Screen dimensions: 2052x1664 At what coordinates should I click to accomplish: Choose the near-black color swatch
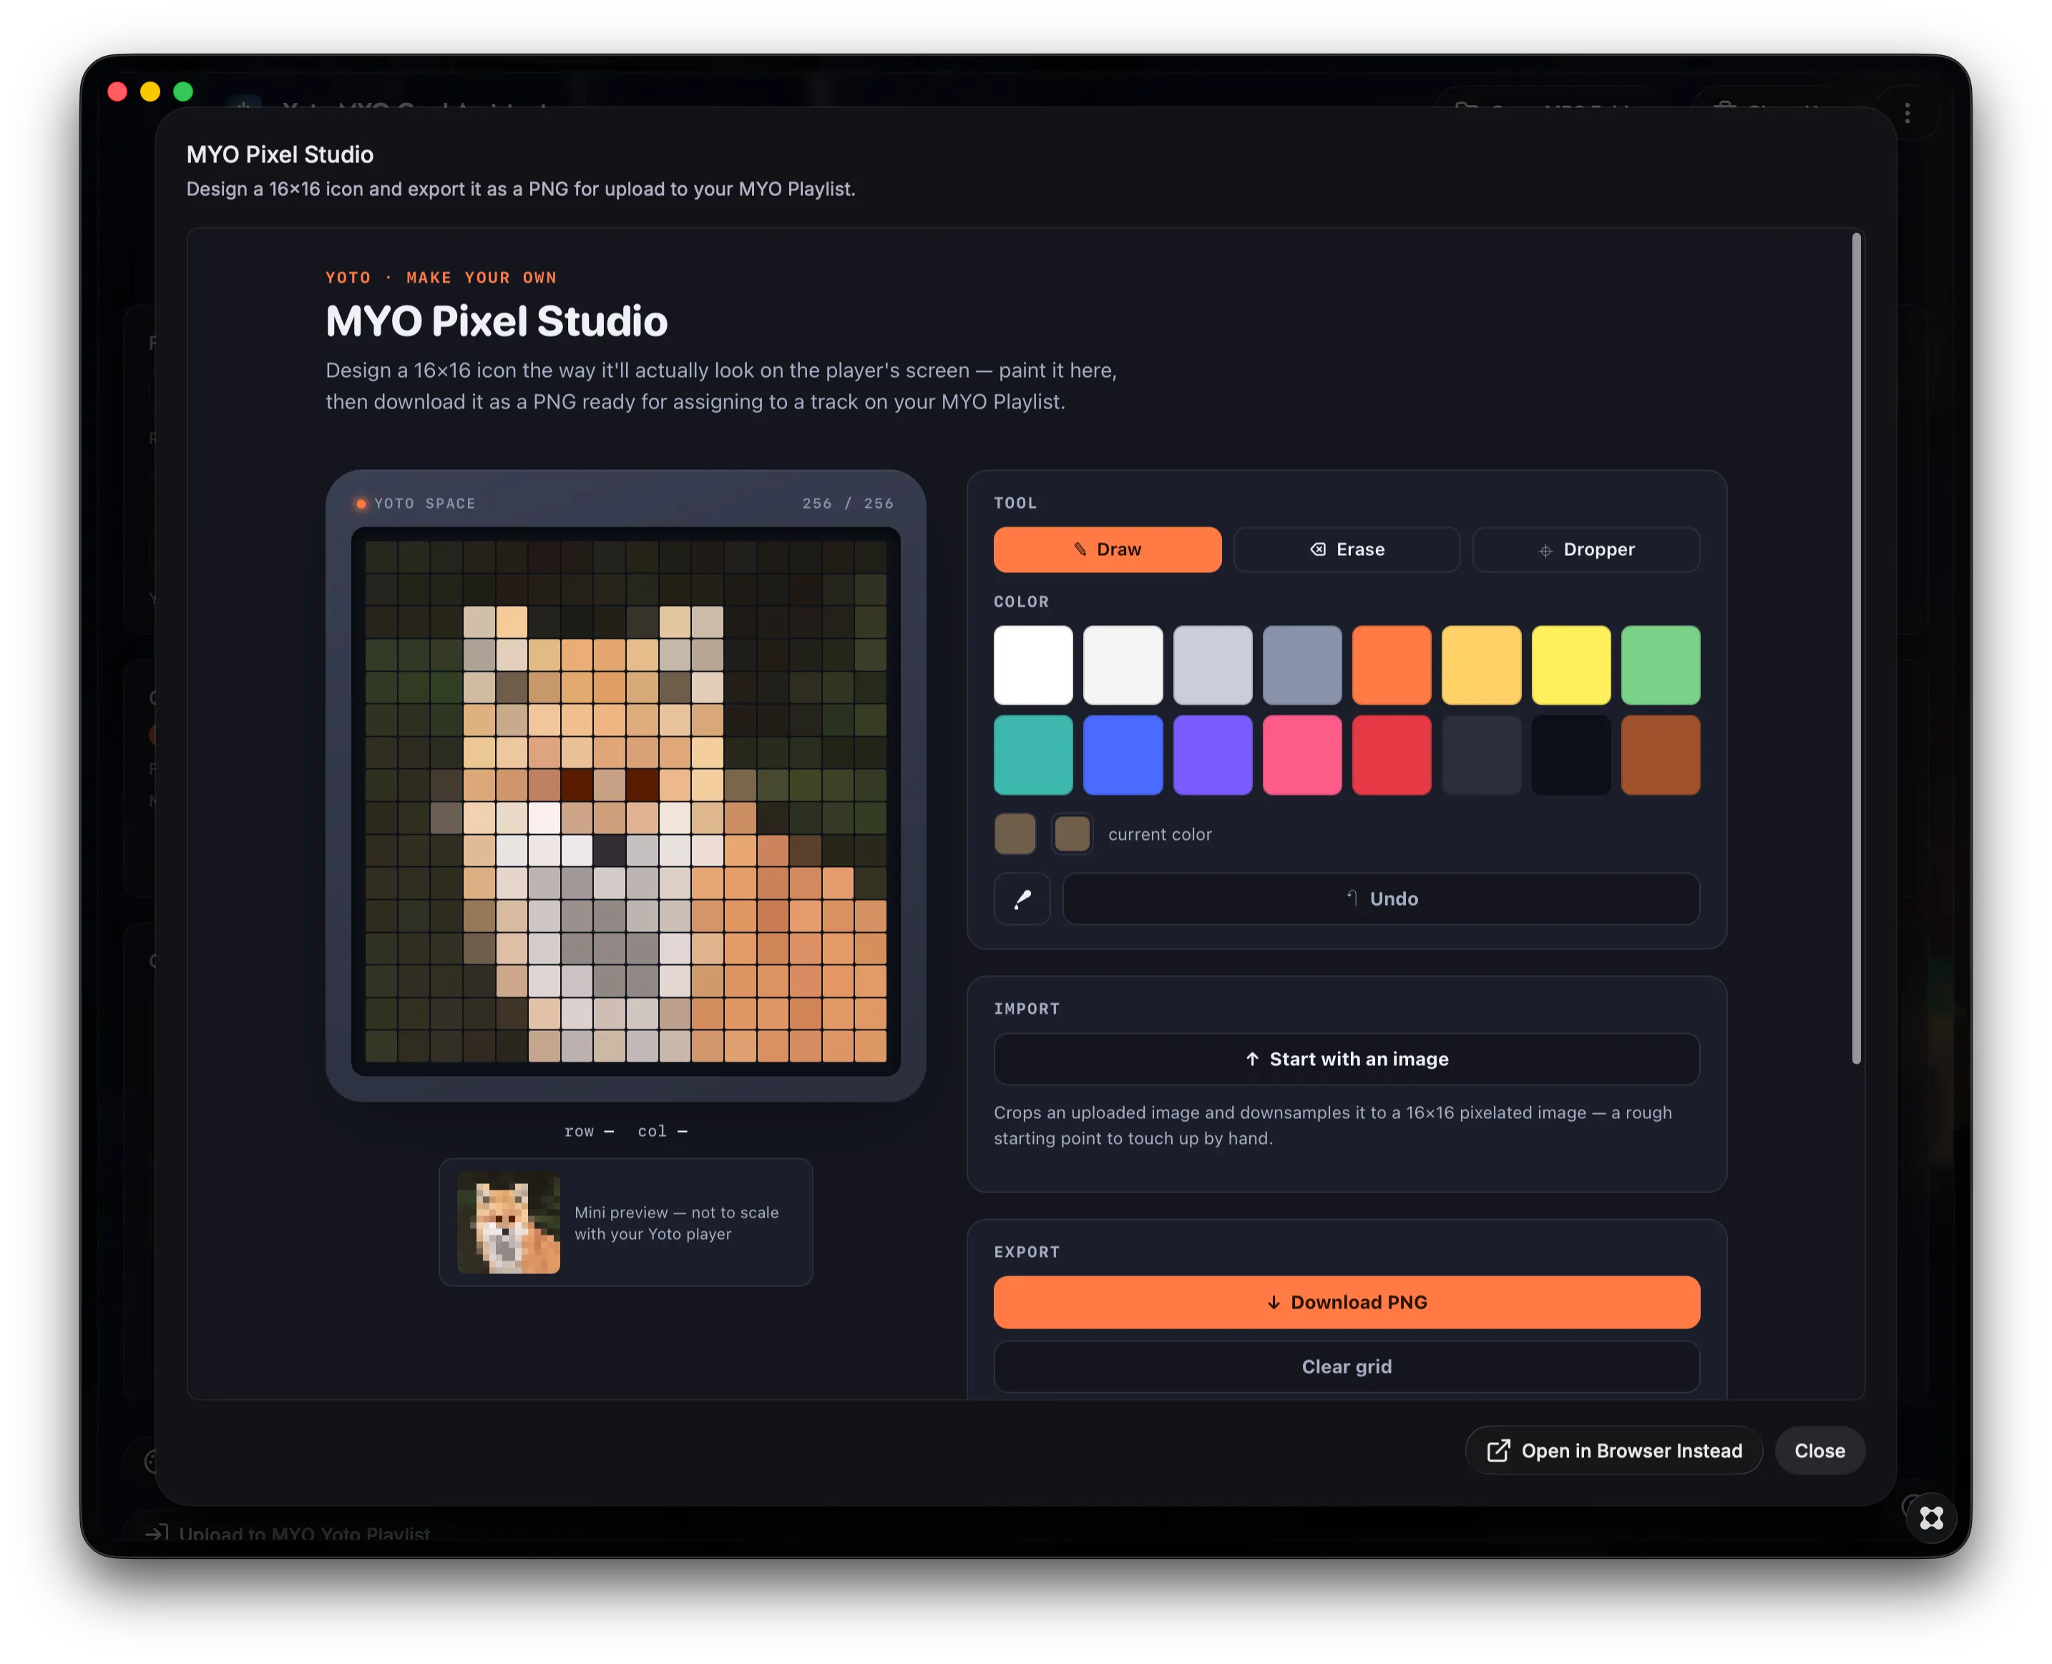tap(1571, 754)
